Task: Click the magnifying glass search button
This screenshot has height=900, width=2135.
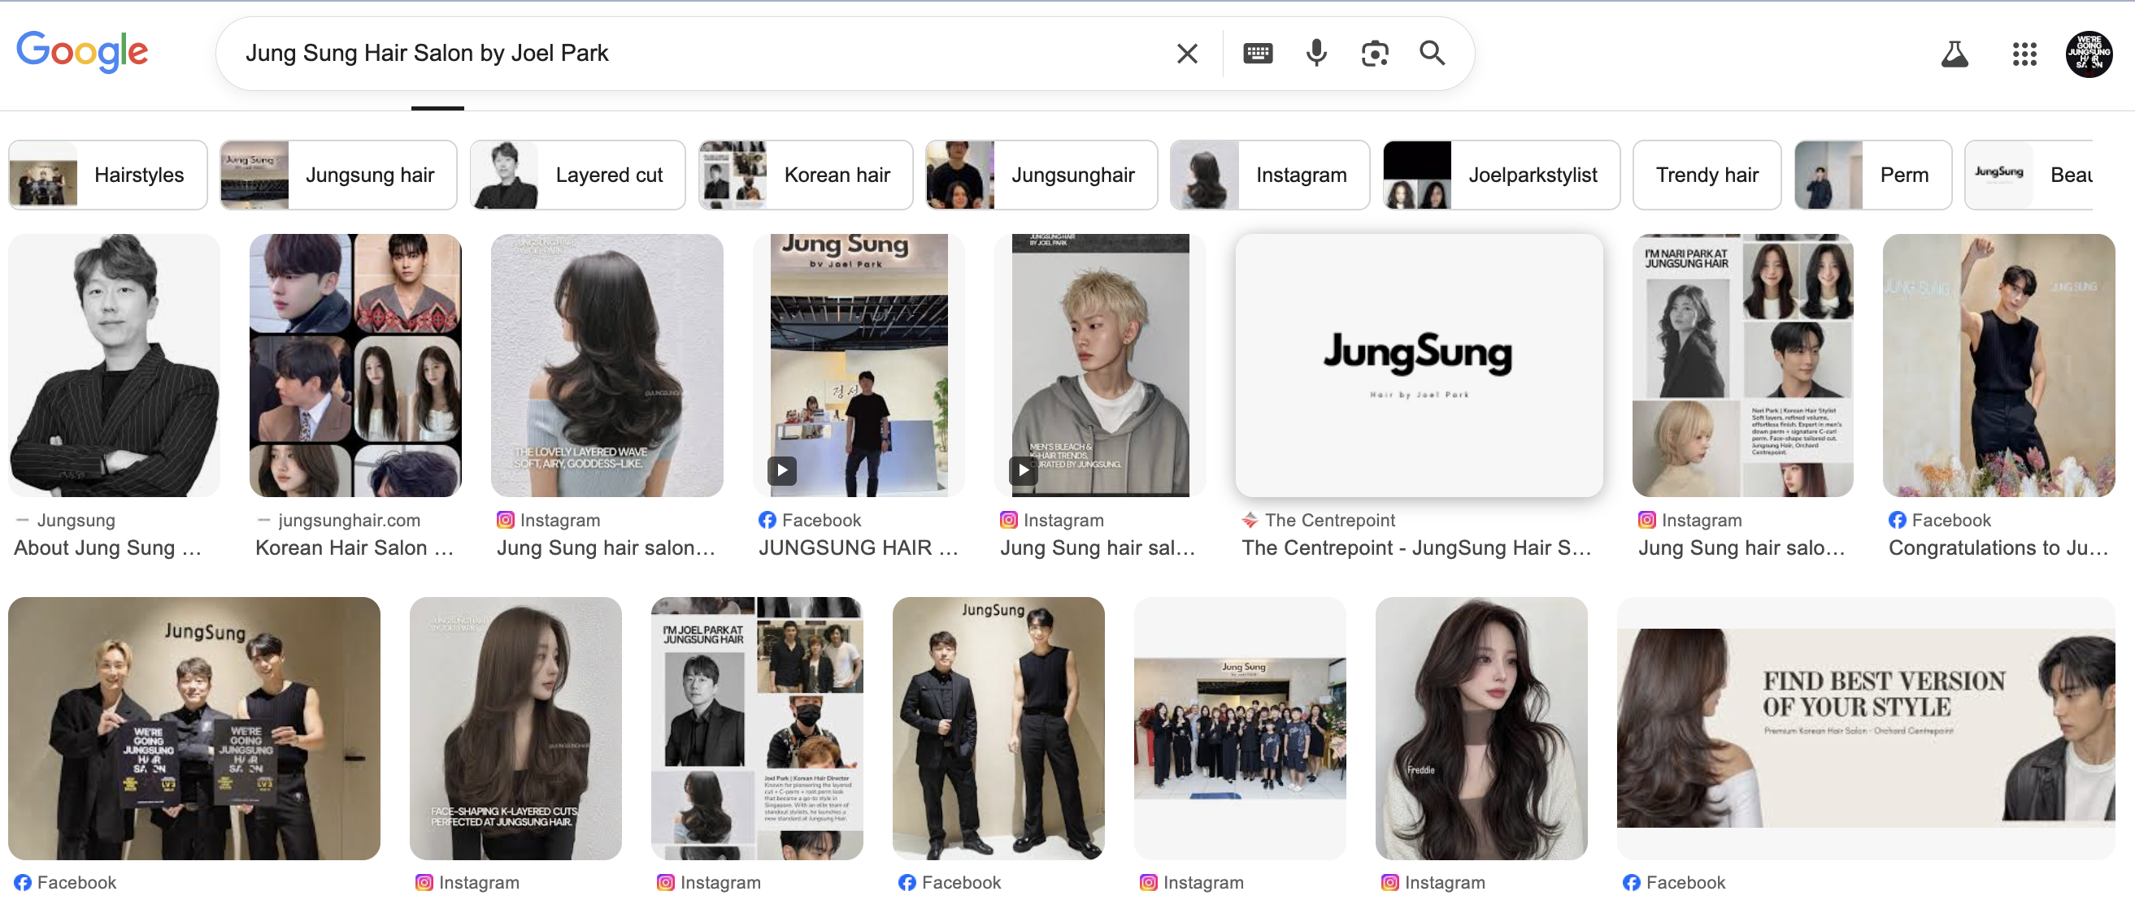Action: (1433, 54)
